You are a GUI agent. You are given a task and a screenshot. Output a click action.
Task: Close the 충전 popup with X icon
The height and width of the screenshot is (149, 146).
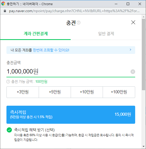(133, 22)
